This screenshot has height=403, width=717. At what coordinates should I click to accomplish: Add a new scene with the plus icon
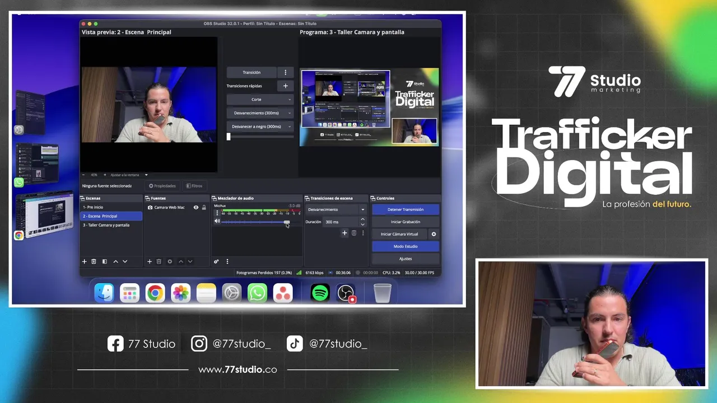pos(85,261)
